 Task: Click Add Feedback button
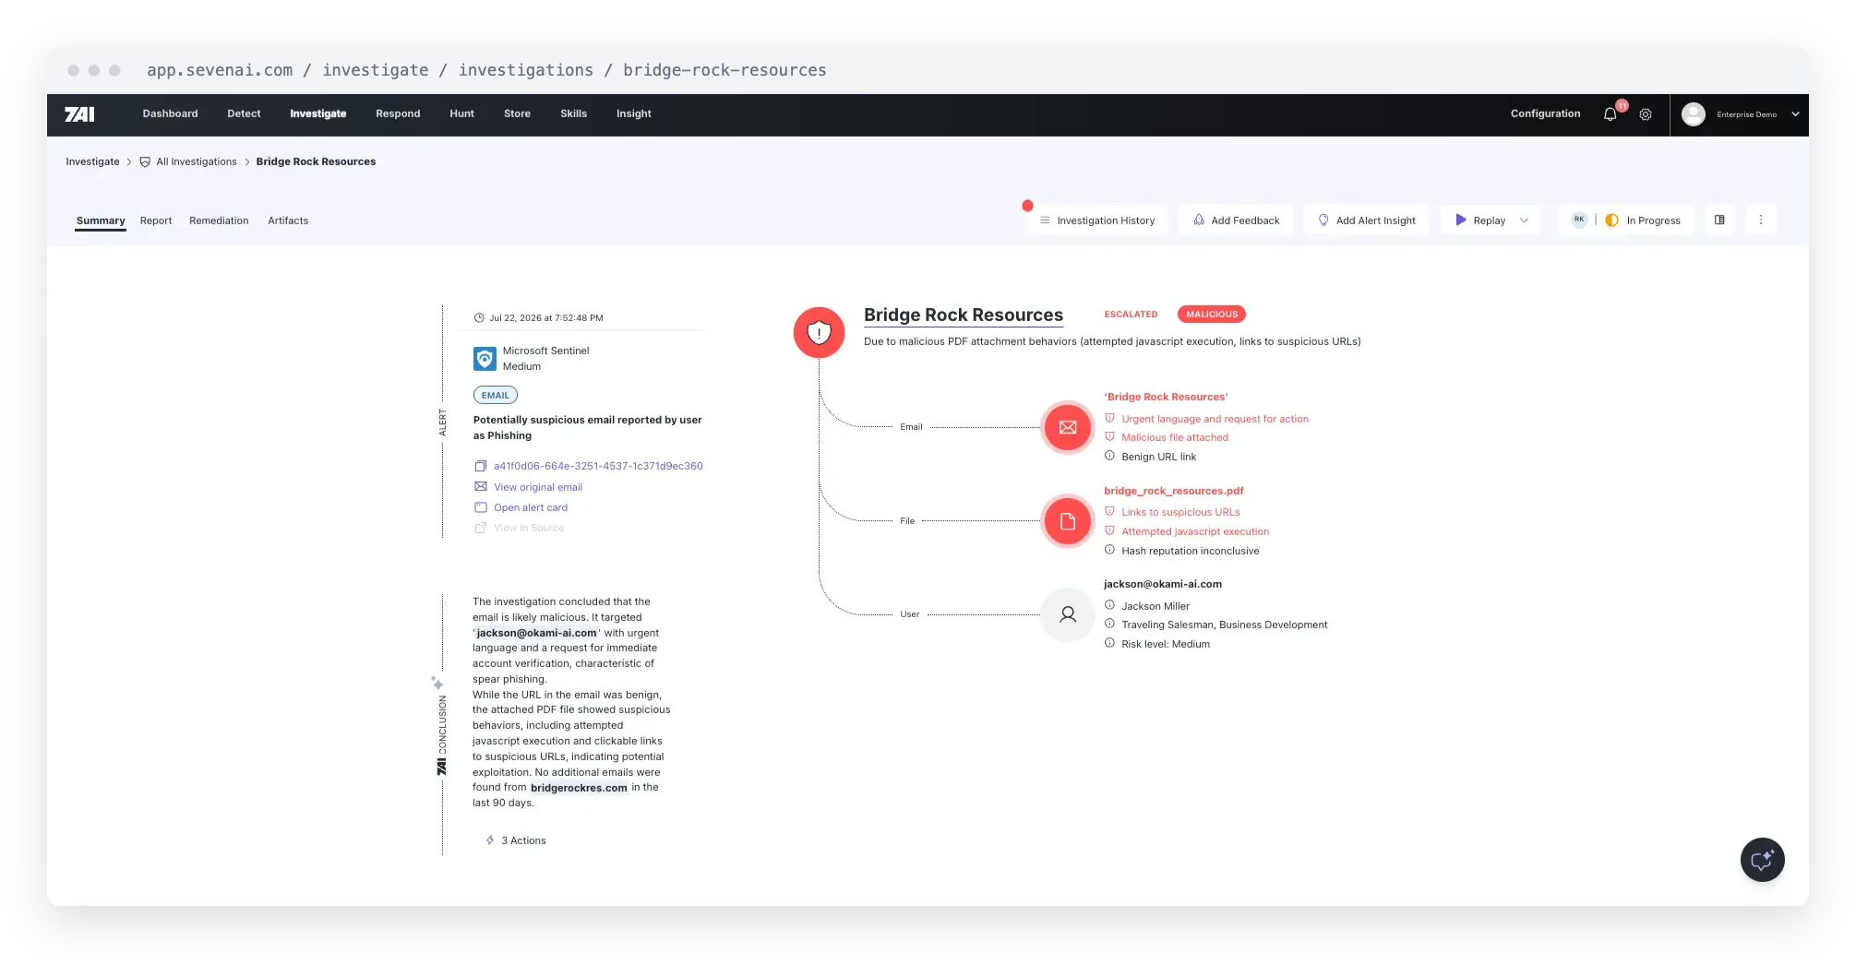point(1236,220)
